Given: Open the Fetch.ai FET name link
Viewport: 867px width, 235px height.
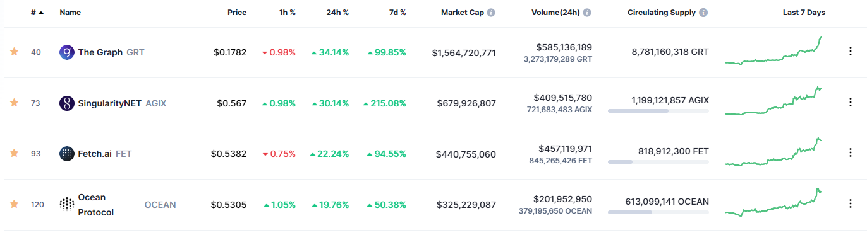Looking at the screenshot, I should tap(105, 153).
